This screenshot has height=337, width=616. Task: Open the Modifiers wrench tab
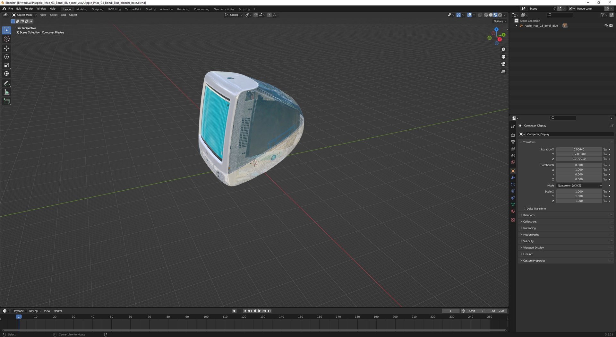pos(513,177)
